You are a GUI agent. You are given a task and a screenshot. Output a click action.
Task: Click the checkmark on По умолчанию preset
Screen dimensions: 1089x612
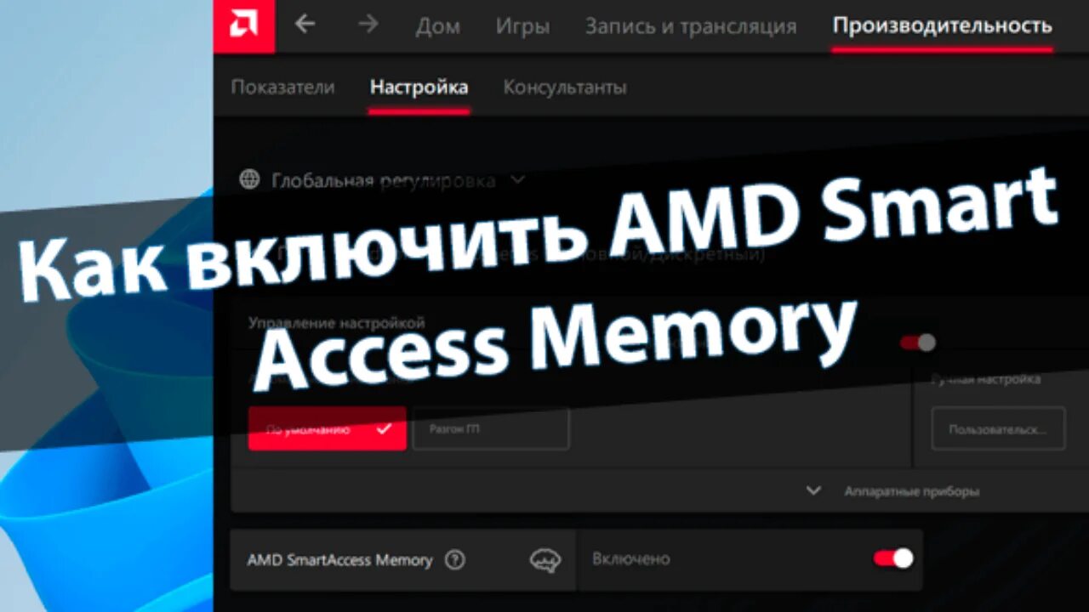(384, 428)
